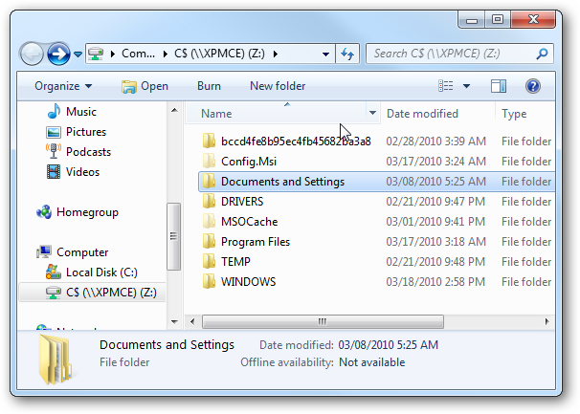The image size is (580, 414).
Task: Sort by Type column header
Action: (514, 114)
